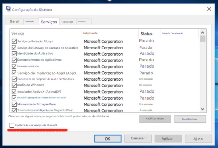Uncheck Serviço de Roteador AllJoyn

pyautogui.click(x=14, y=41)
